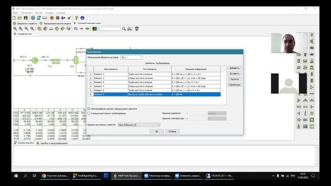
Task: Cancel the dialog with Отмена
Action: 172,131
